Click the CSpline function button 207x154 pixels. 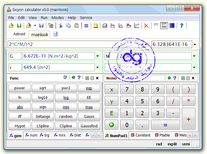click(x=66, y=126)
